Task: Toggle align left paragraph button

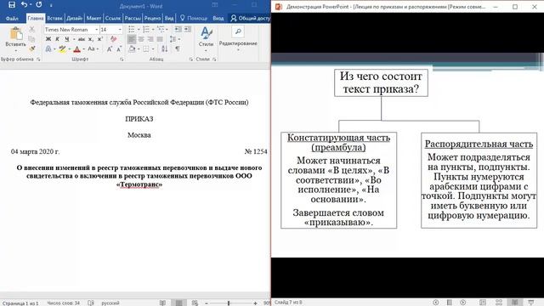Action: click(x=132, y=39)
